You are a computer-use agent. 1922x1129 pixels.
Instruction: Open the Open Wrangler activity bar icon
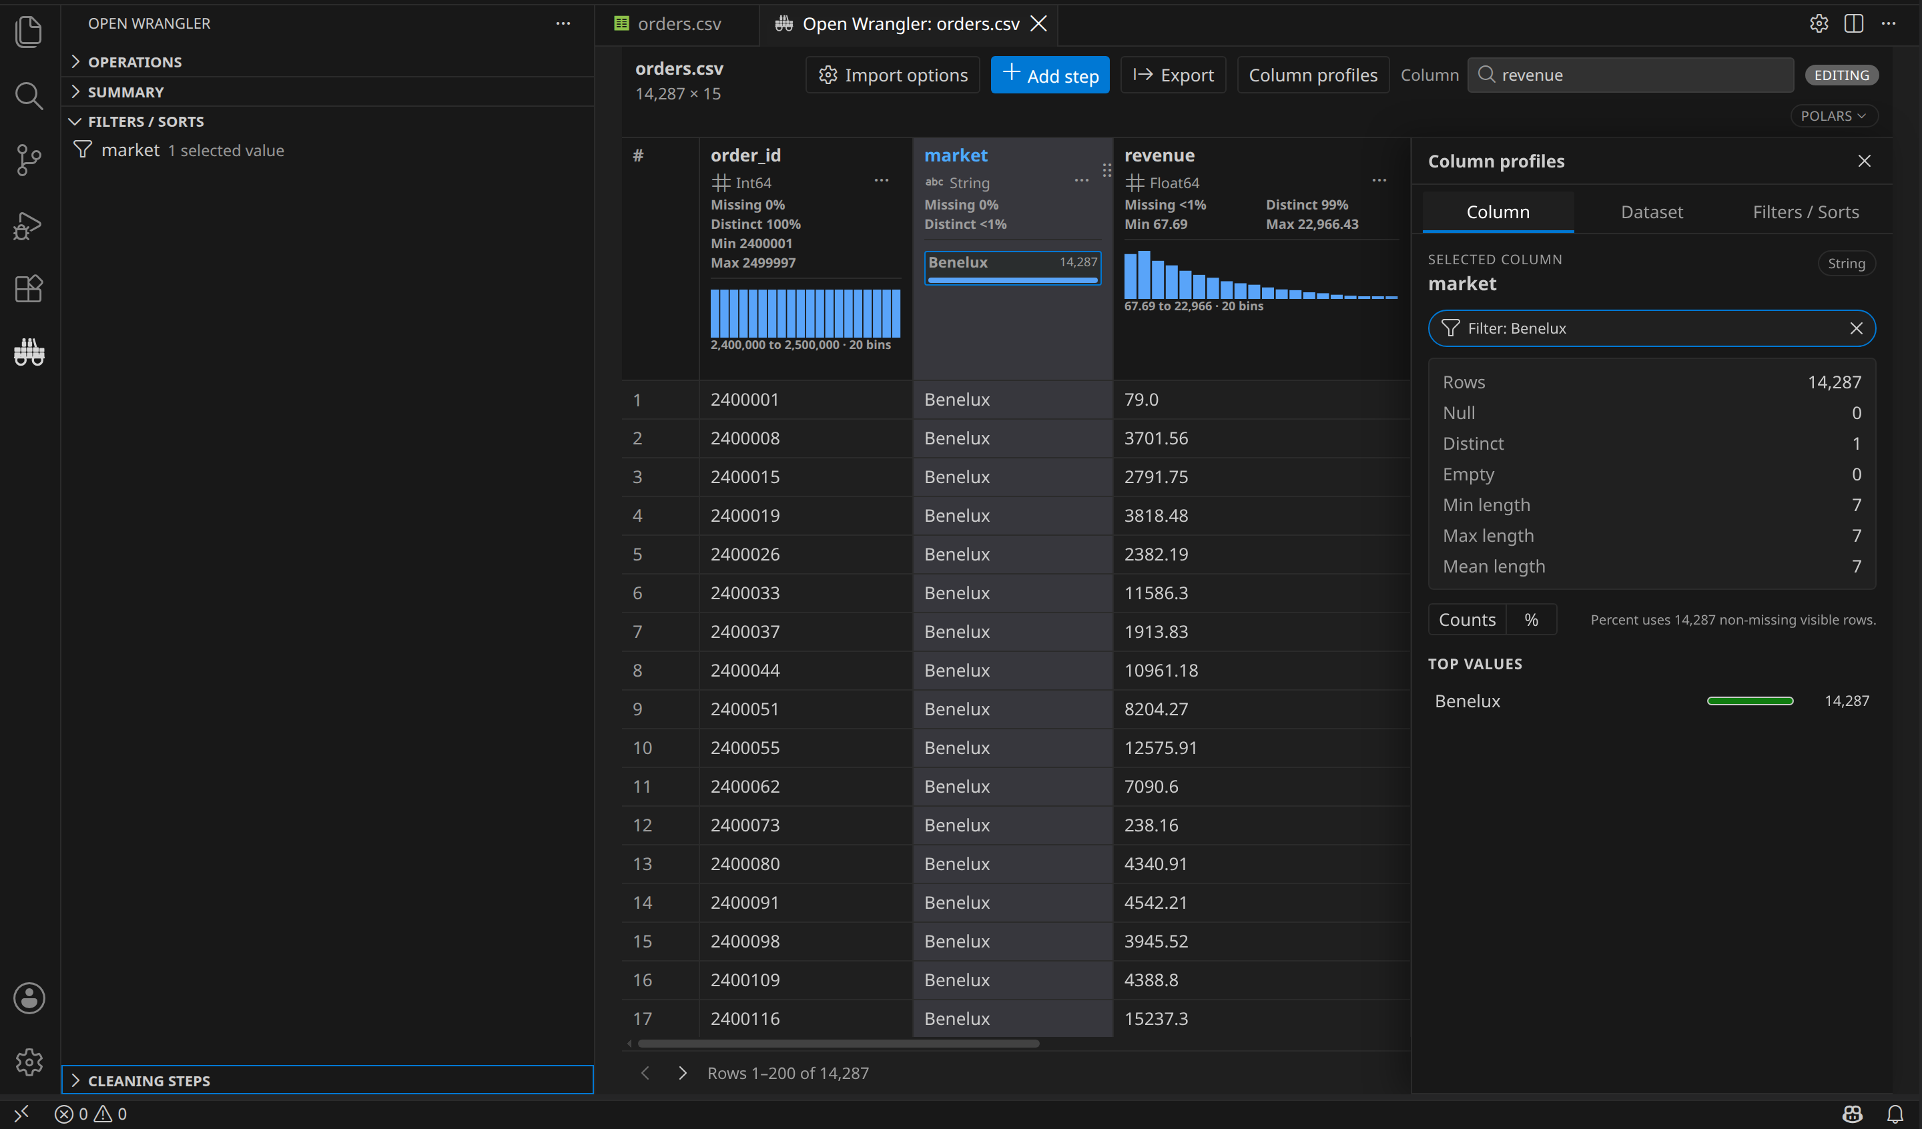[x=29, y=352]
